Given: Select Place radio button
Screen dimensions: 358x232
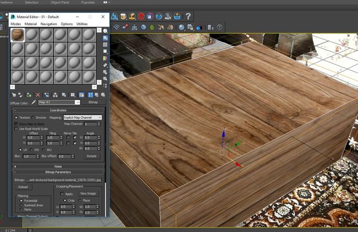Looking at the screenshot, I should pos(80,200).
